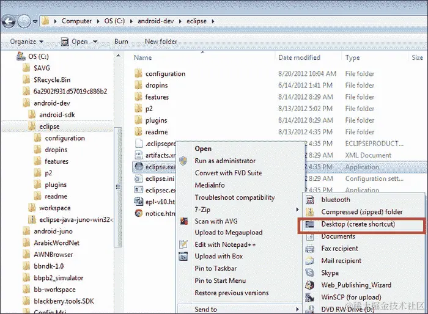This screenshot has width=428, height=314.
Task: Choose Scan with AVG
Action: (x=216, y=221)
